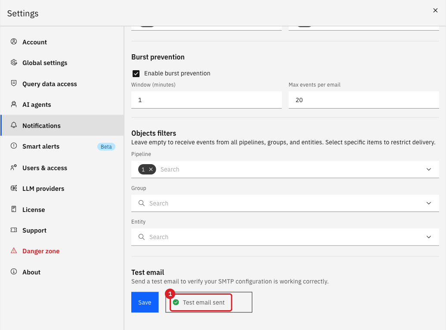Go to LLM providers
Screen dimensions: 446x330
pyautogui.click(x=62, y=189)
